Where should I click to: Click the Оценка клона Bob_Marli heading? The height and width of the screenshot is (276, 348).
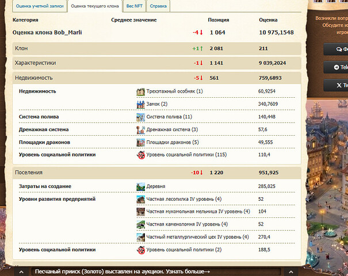coord(47,33)
